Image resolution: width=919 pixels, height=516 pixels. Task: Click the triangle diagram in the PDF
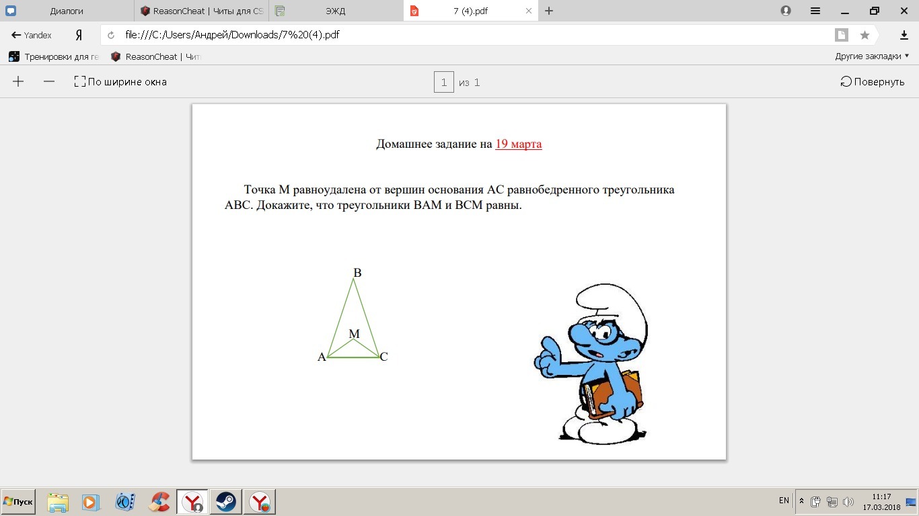coord(353,314)
